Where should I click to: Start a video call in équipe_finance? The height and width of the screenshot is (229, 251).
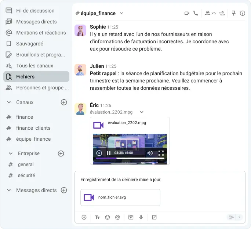point(187,13)
